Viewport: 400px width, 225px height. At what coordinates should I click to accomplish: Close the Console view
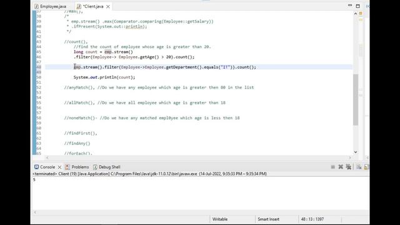click(x=59, y=167)
